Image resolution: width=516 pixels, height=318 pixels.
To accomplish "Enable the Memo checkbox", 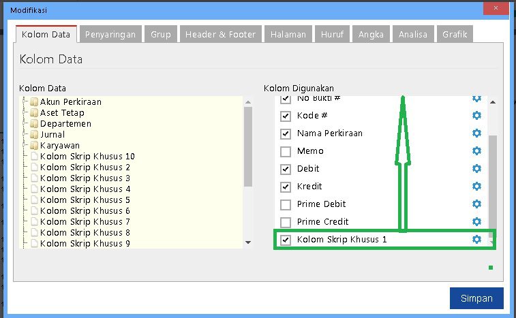I will coord(286,151).
